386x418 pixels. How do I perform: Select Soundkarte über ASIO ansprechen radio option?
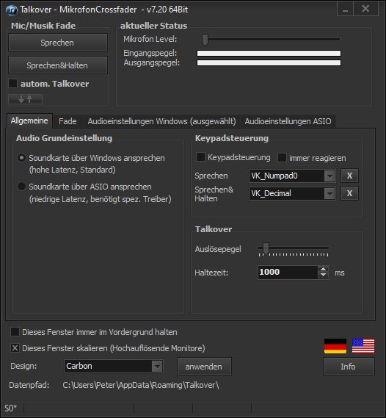pyautogui.click(x=21, y=187)
